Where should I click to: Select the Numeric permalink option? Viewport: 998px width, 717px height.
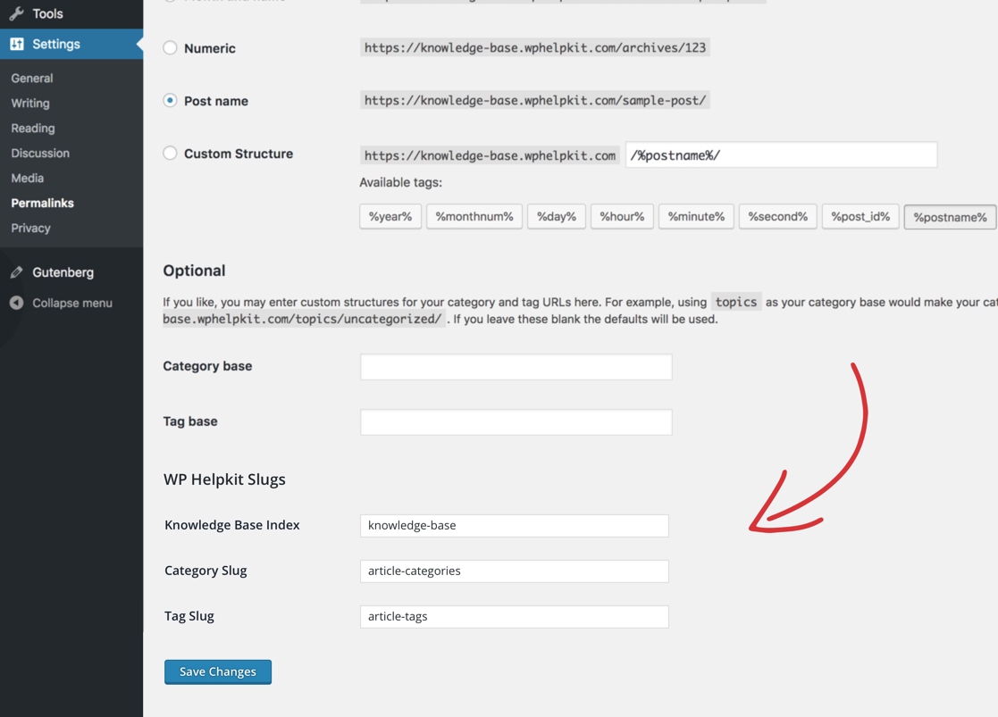click(170, 47)
